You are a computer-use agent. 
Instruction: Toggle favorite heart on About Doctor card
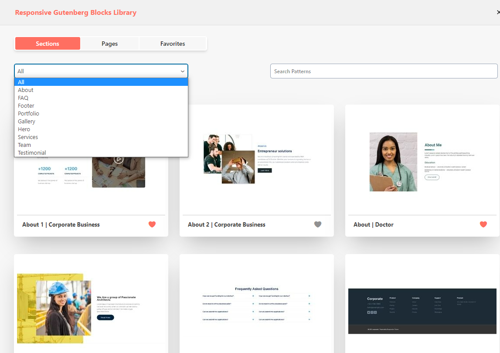[x=483, y=224]
